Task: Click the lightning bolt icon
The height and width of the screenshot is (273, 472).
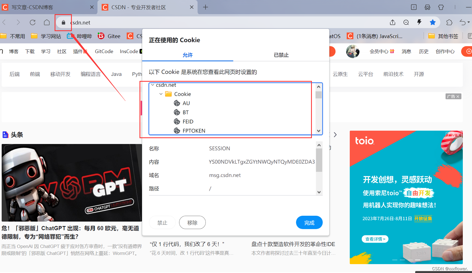Action: point(419,22)
